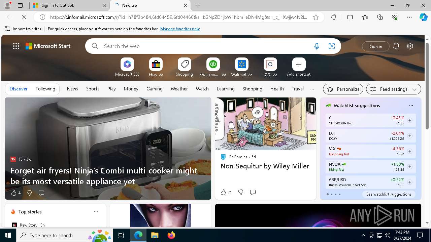Open Task View on the taskbar
Image resolution: width=431 pixels, height=242 pixels.
pos(121,235)
